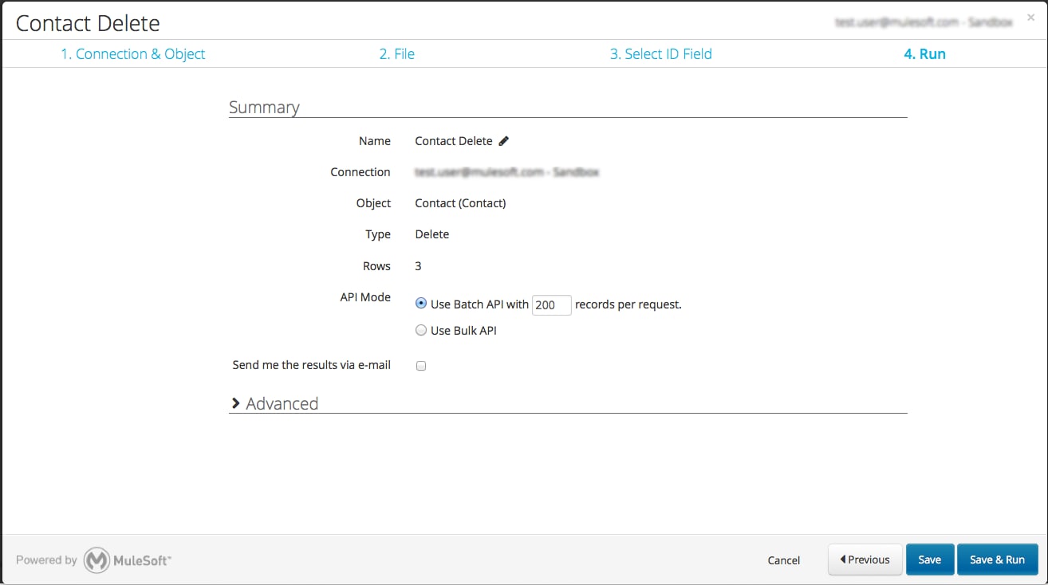This screenshot has height=585, width=1048.
Task: Click the Rows value 3
Action: tap(419, 266)
